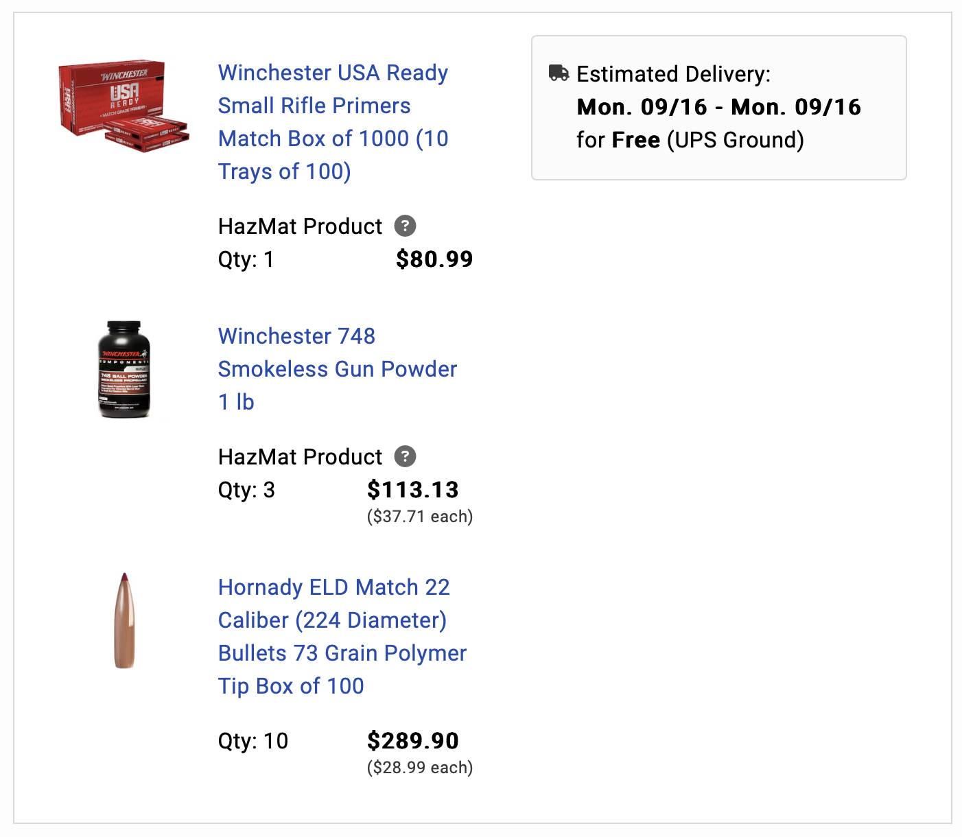Click the Qty: 10 label for bullets
962x837 pixels.
coord(253,741)
